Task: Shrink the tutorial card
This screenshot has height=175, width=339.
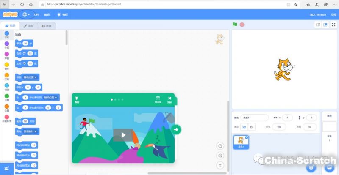Action: pos(158,99)
